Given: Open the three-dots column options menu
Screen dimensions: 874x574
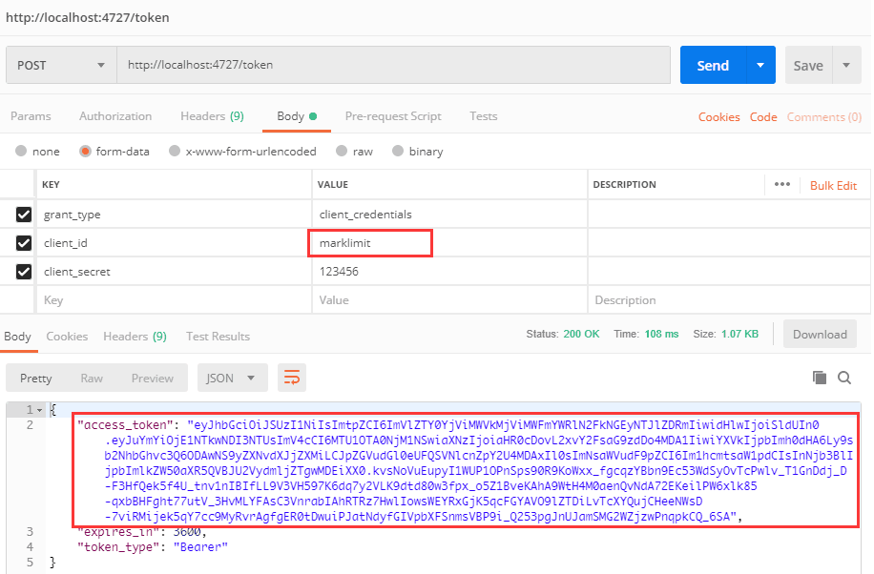Looking at the screenshot, I should click(x=782, y=184).
